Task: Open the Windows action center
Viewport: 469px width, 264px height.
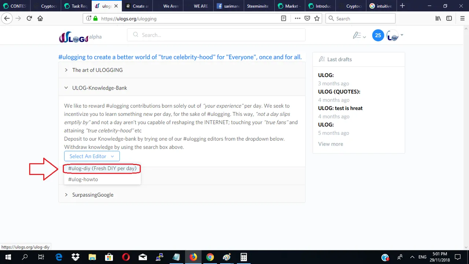Action: [458, 257]
